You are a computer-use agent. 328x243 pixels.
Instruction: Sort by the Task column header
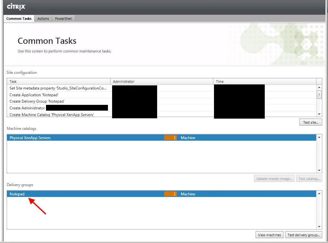point(58,82)
